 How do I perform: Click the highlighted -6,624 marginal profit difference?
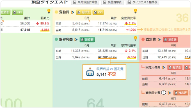point(131,57)
